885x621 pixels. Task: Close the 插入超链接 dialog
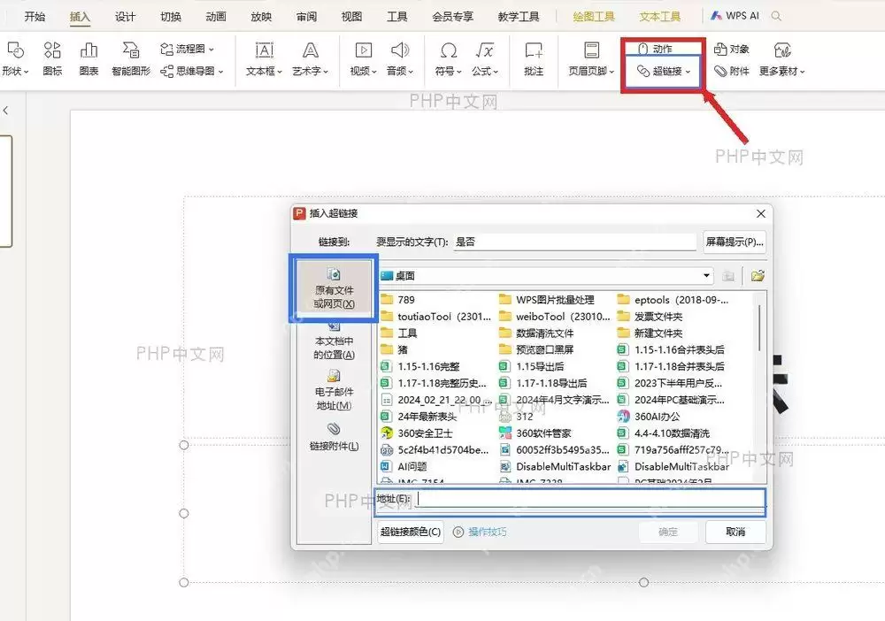click(x=761, y=213)
